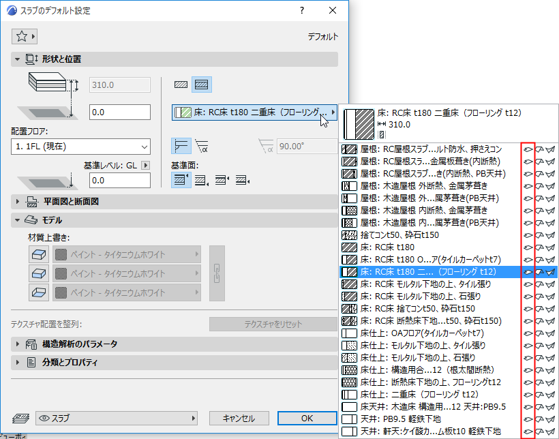Select 床: RC床 モルタル下地の上、タイル張り entry

pyautogui.click(x=430, y=284)
